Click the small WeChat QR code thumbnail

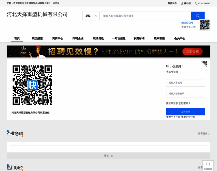click(204, 25)
